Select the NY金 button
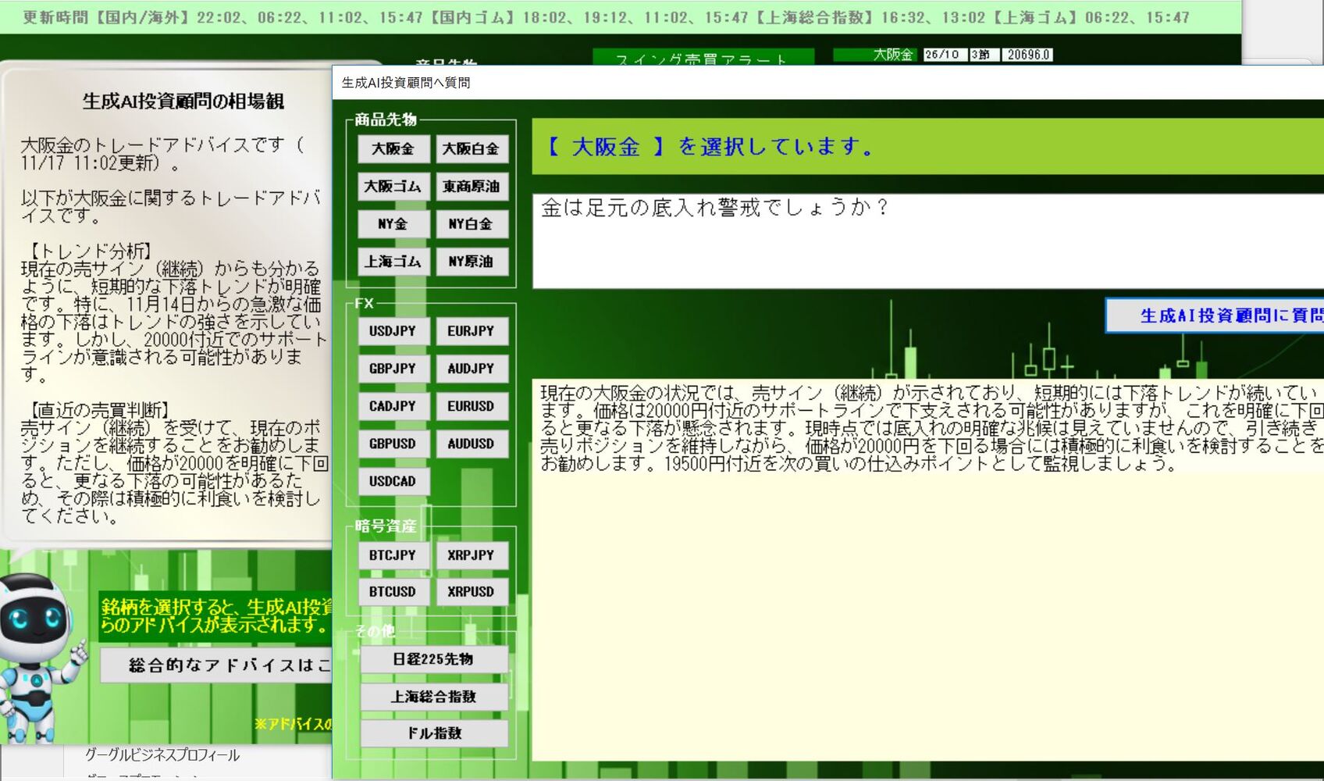This screenshot has height=781, width=1324. [393, 223]
